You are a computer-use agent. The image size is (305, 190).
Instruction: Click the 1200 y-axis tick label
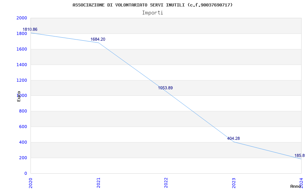[22, 80]
